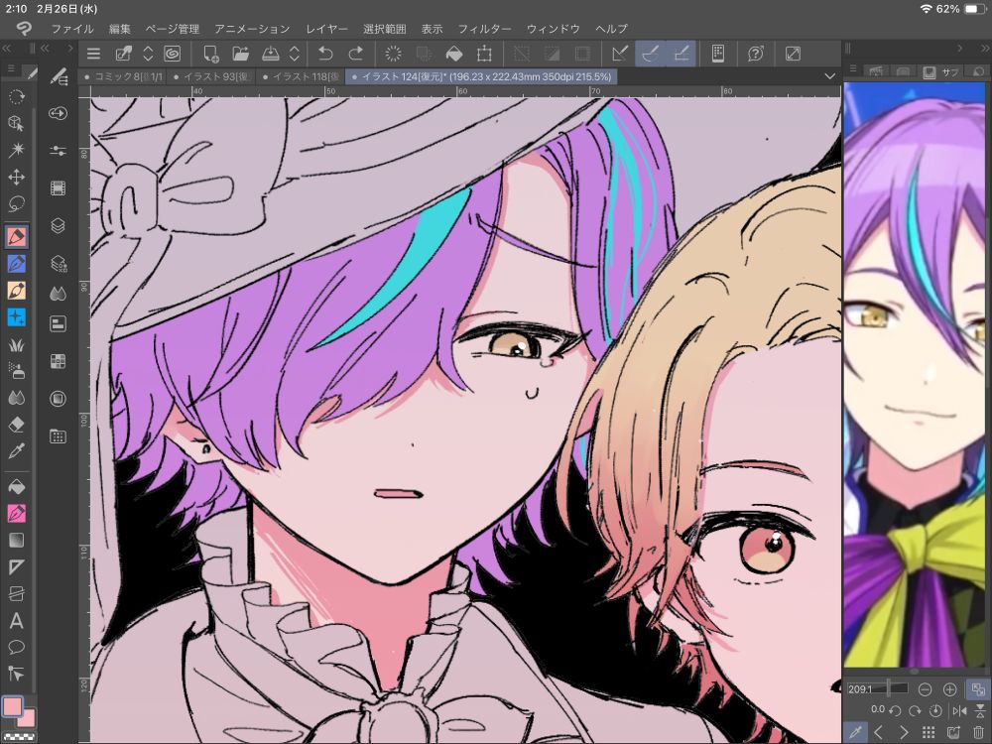Select the Text tool
The image size is (992, 744).
[x=17, y=621]
